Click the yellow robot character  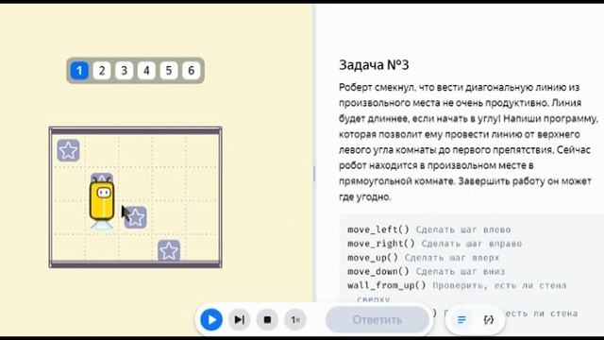click(102, 201)
